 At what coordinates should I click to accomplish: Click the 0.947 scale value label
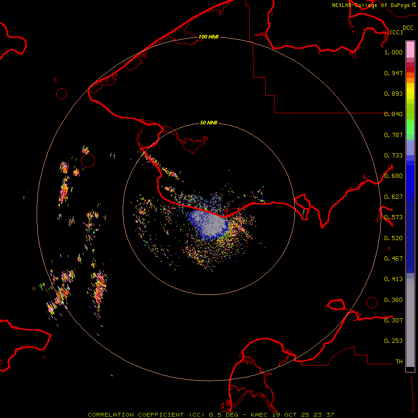(393, 73)
